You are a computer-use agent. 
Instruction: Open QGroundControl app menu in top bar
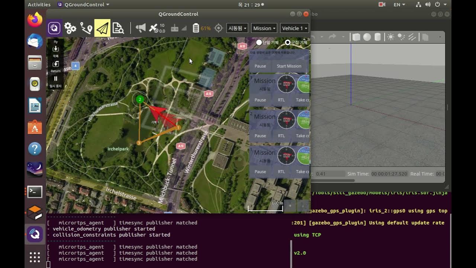[84, 4]
